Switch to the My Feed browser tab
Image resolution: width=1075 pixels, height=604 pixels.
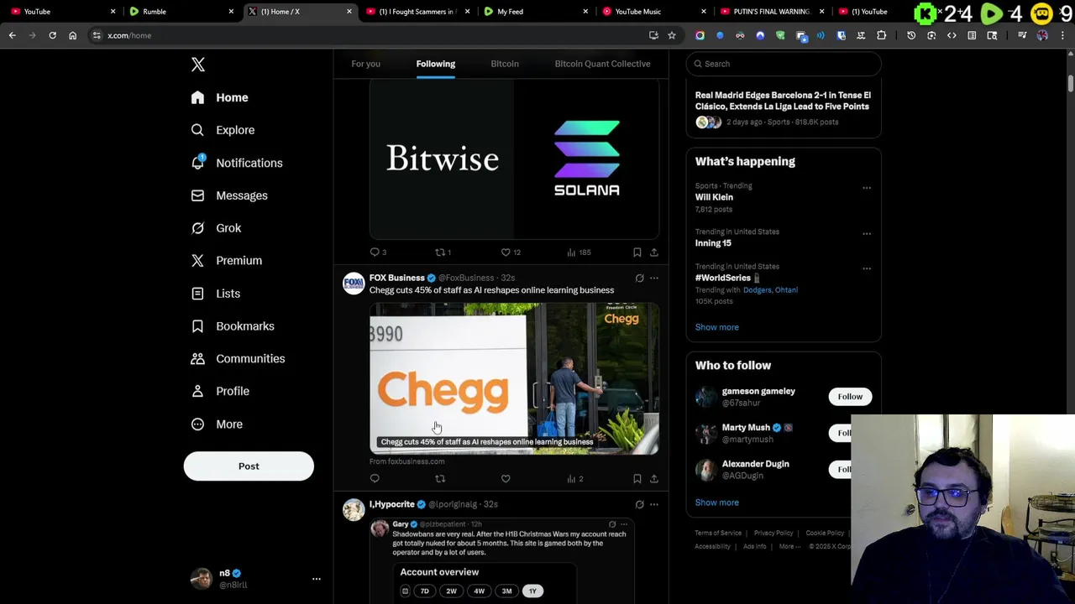534,12
